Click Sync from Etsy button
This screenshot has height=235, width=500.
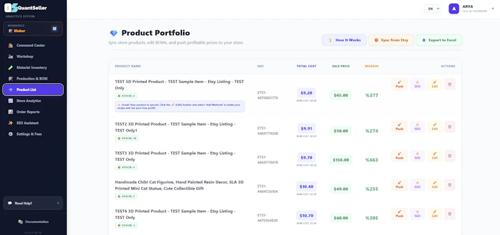click(x=391, y=40)
